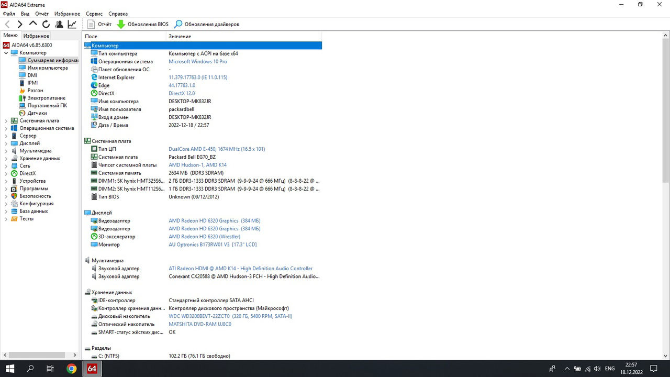Open DualCore AMD E-450 CPU link
This screenshot has width=670, height=377.
[217, 149]
